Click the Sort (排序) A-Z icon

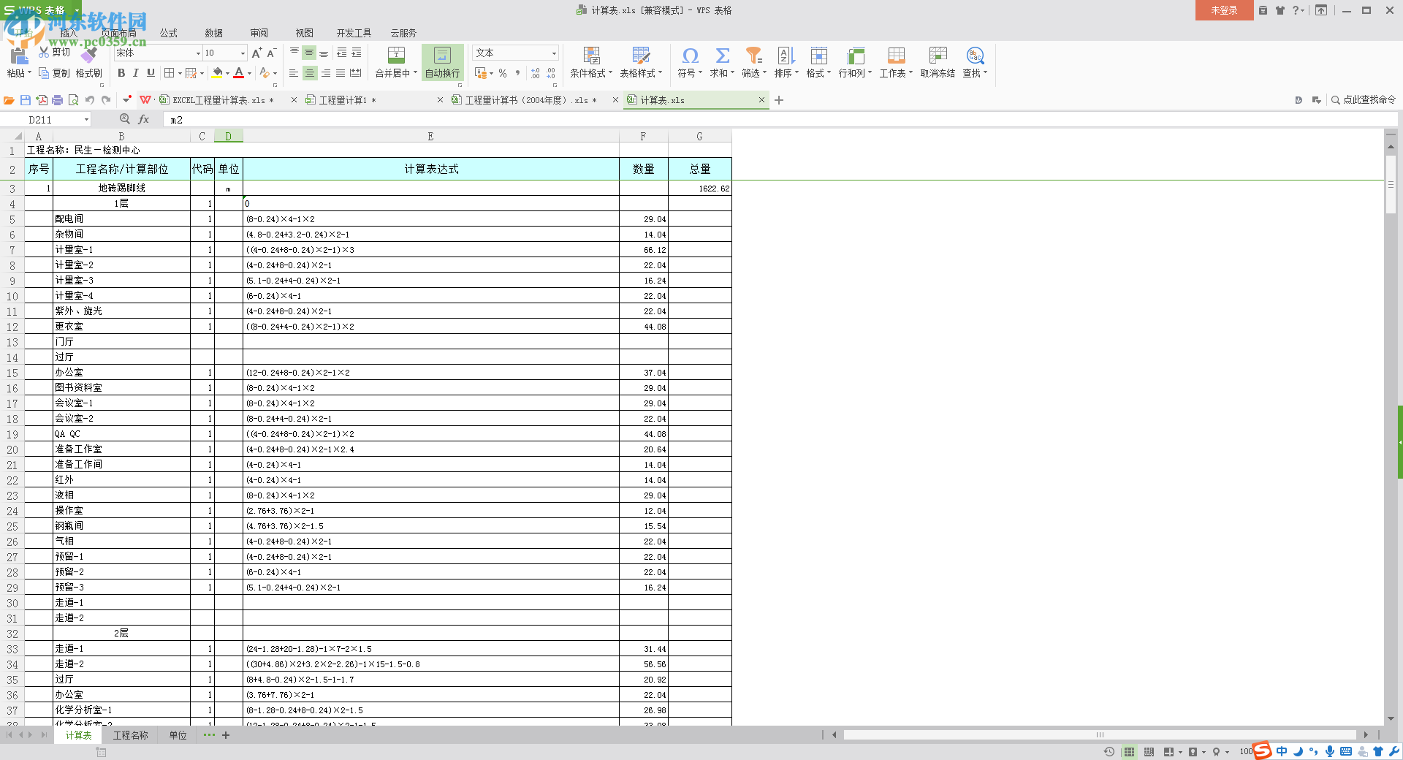click(786, 56)
